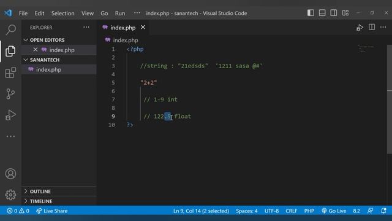The height and width of the screenshot is (221, 392).
Task: Click the word float on line 9
Action: tap(183, 116)
